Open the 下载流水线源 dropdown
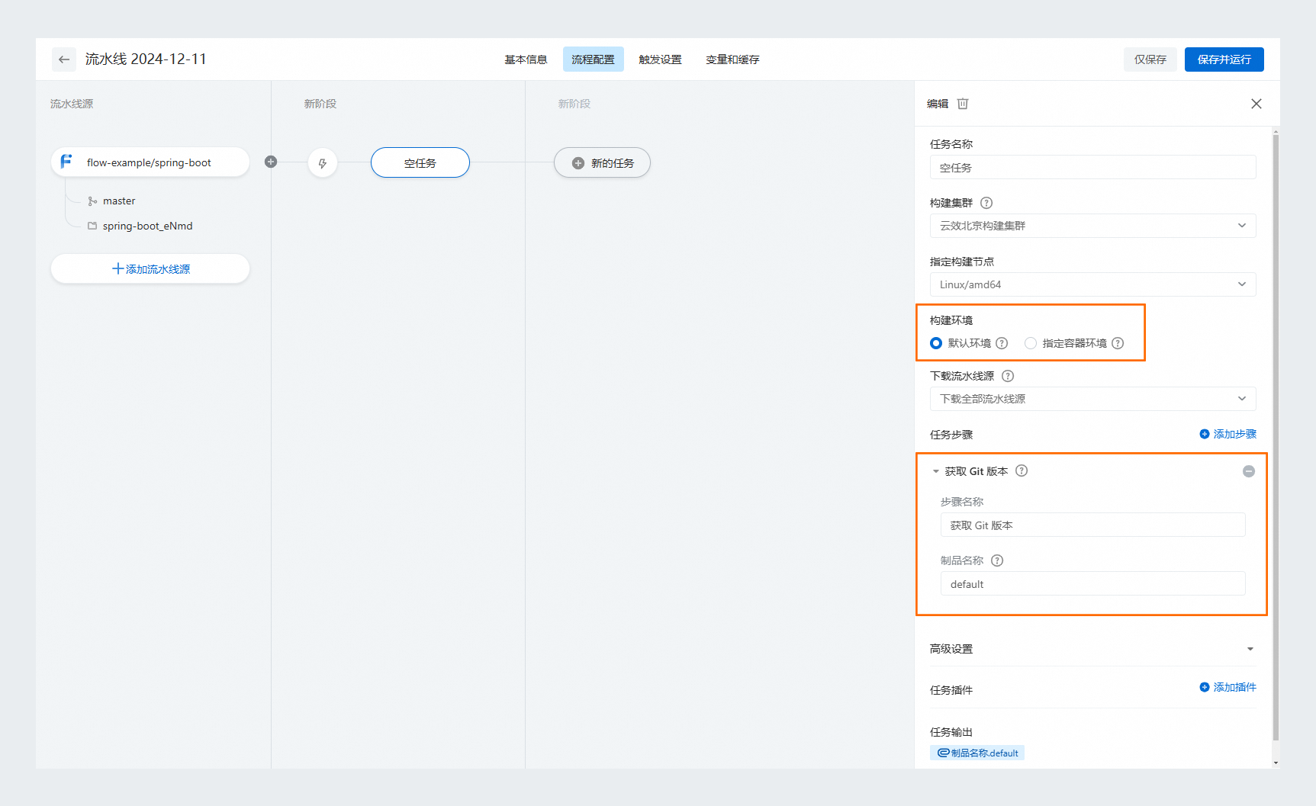The image size is (1316, 806). pyautogui.click(x=1092, y=399)
